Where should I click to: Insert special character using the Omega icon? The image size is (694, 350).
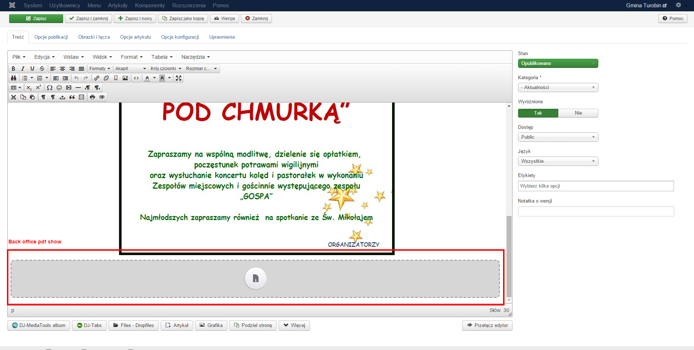(x=50, y=88)
